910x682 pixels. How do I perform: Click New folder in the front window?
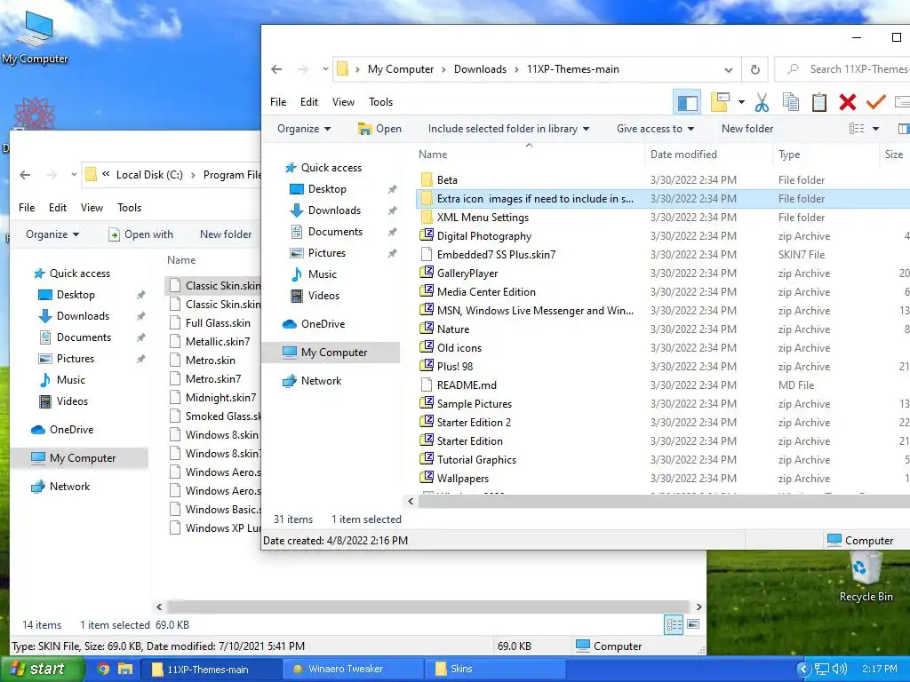746,129
